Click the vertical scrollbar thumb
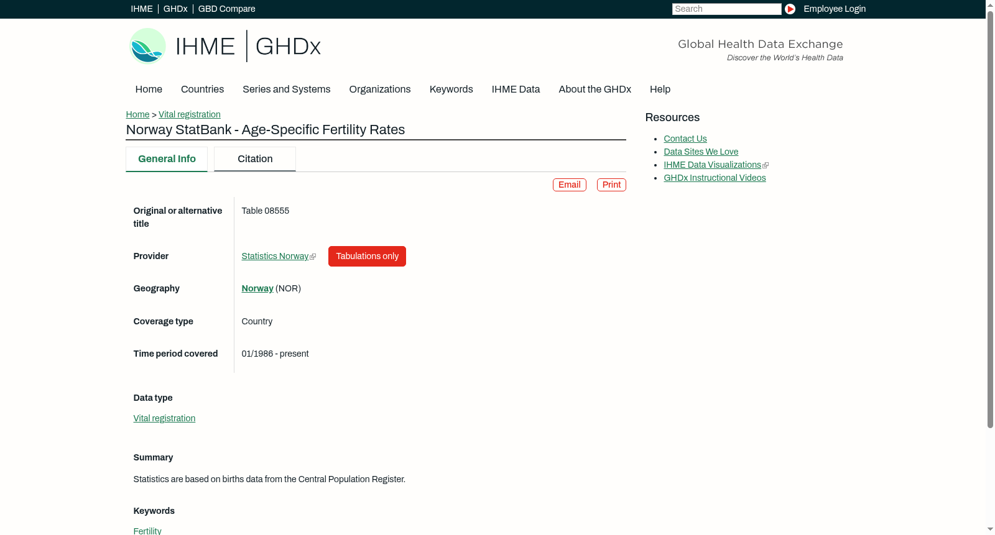Screen dimensions: 995x535 tap(990, 219)
